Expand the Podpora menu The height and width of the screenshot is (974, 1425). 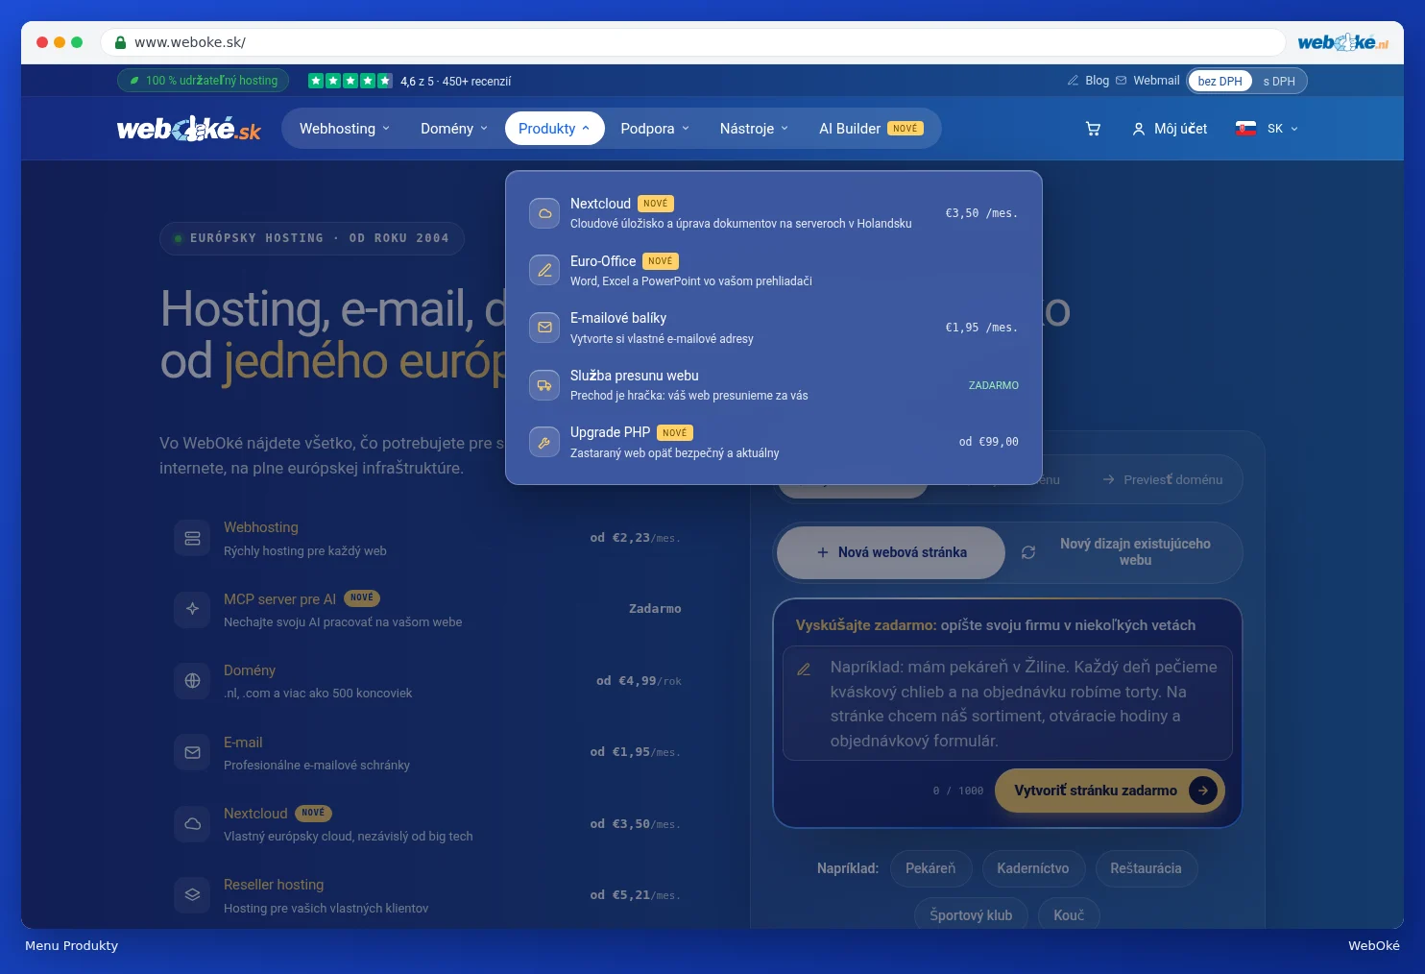pos(655,129)
